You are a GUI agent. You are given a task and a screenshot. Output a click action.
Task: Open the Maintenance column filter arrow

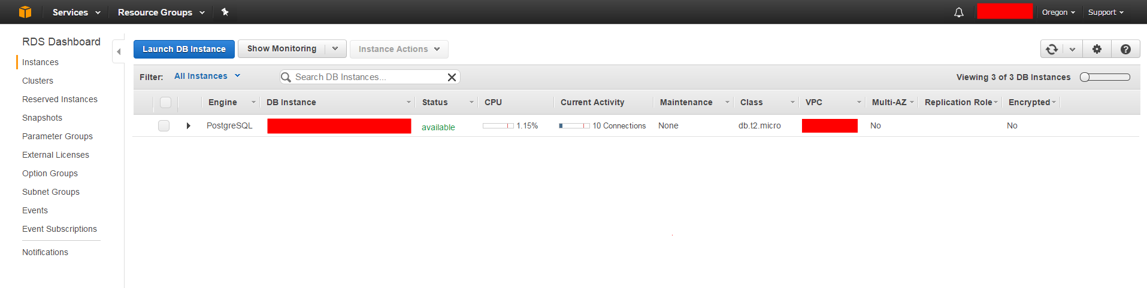[728, 102]
